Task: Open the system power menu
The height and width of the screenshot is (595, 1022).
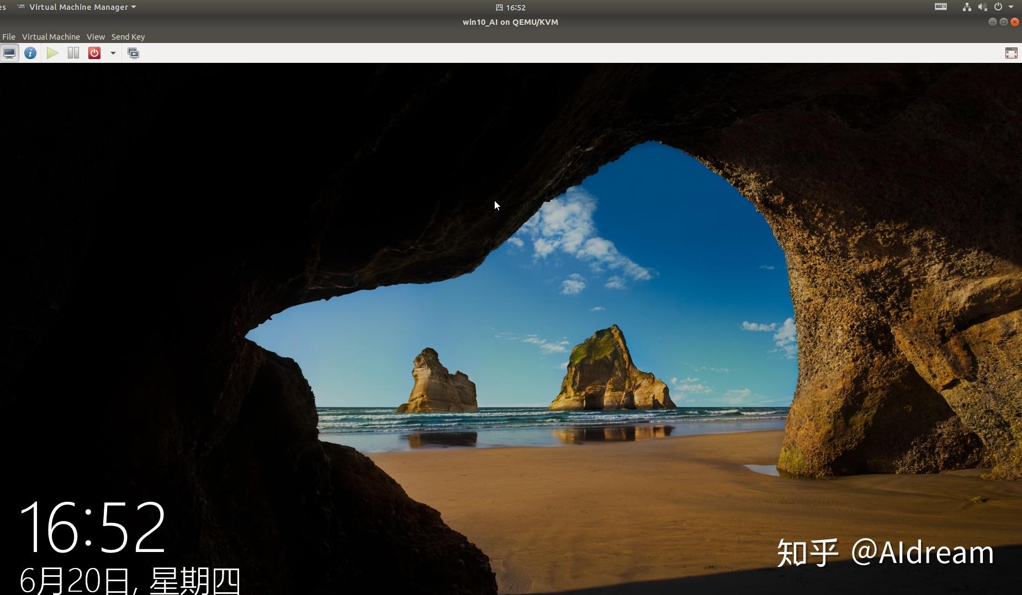Action: [998, 7]
